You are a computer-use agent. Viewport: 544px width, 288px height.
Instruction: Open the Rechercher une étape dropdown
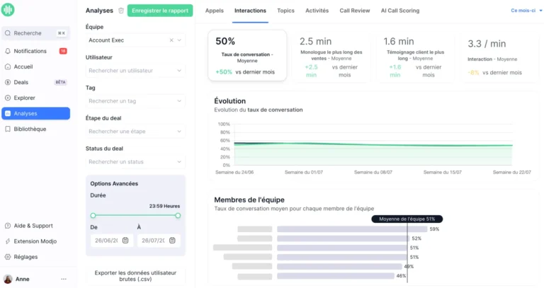pos(135,132)
